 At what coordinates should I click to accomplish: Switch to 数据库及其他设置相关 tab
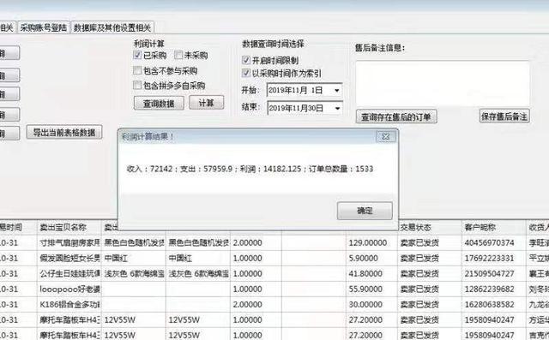tap(112, 28)
